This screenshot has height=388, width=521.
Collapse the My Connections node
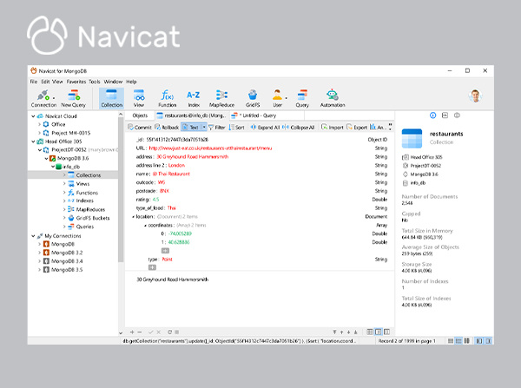[33, 236]
